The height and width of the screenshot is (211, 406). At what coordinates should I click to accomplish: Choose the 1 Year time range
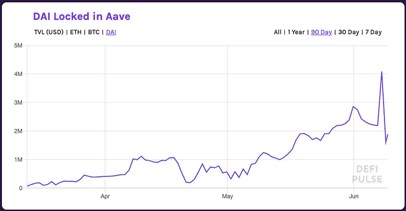click(296, 32)
